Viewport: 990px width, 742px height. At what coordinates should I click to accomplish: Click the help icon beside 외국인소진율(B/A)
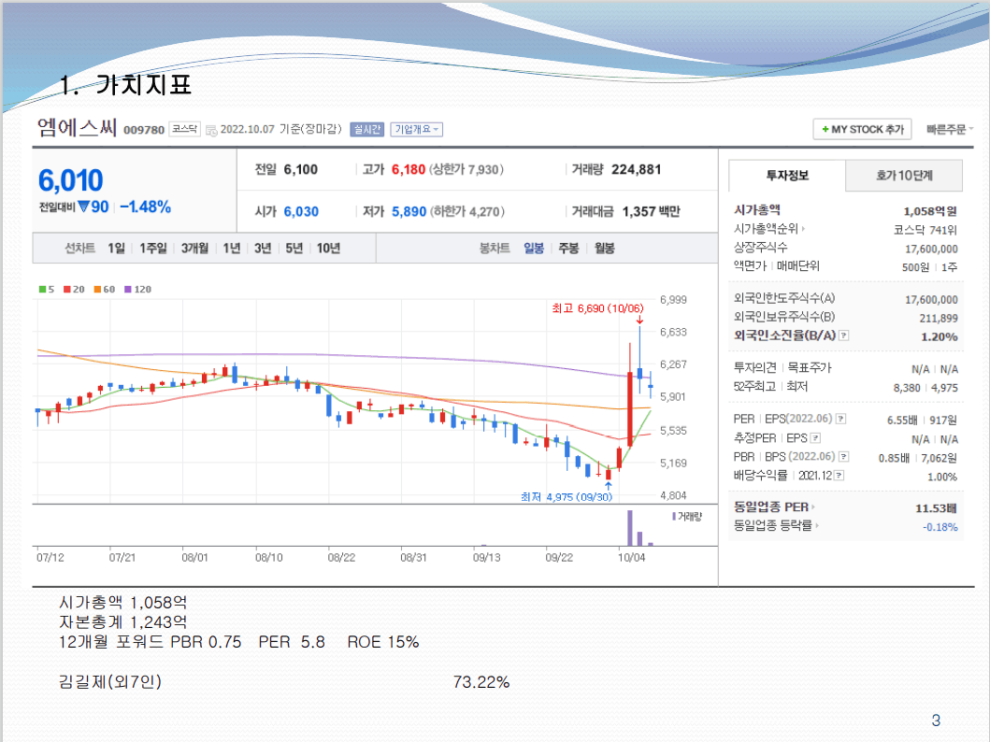(x=844, y=335)
